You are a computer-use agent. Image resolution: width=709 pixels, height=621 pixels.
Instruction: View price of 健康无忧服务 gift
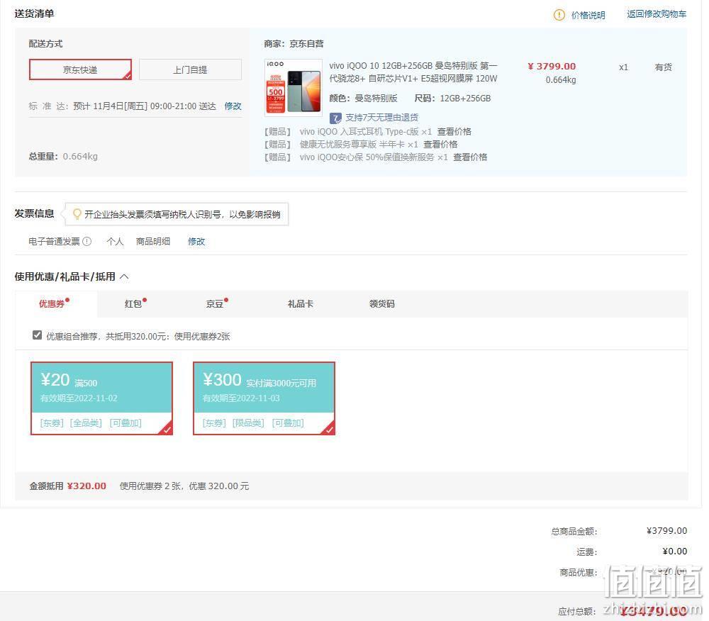coord(440,144)
